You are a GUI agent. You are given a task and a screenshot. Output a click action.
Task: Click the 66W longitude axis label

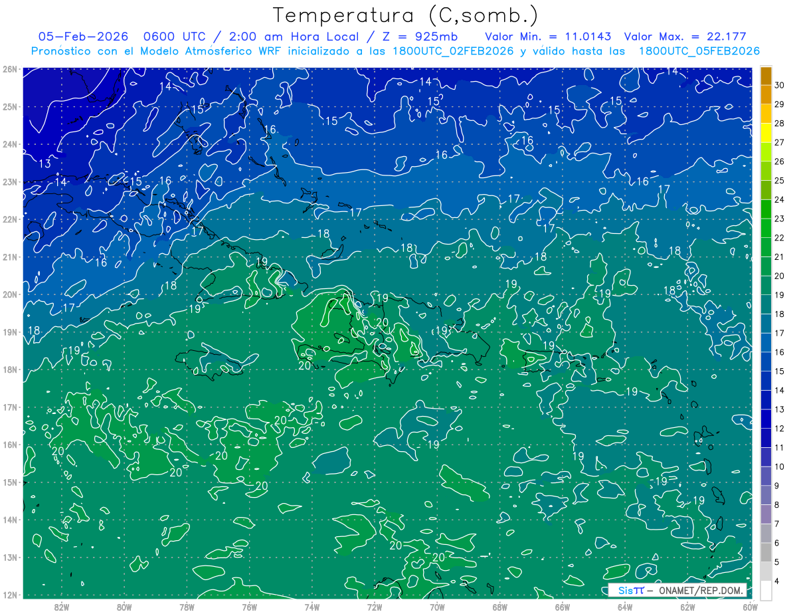(x=563, y=607)
